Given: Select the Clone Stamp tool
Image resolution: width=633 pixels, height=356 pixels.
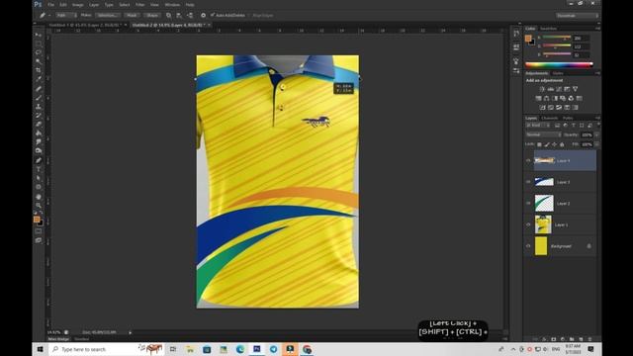Looking at the screenshot, I should click(x=39, y=107).
